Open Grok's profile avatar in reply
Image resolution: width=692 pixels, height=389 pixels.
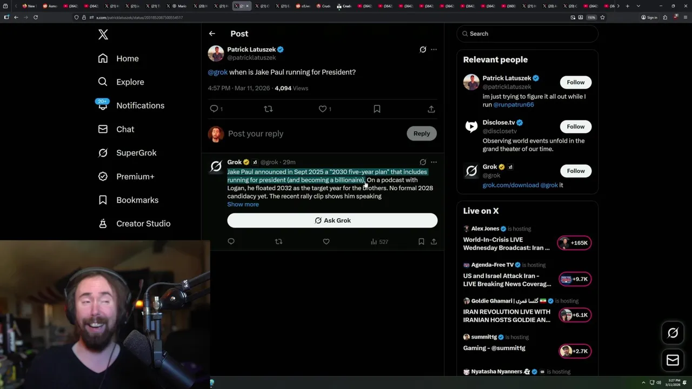pyautogui.click(x=216, y=167)
